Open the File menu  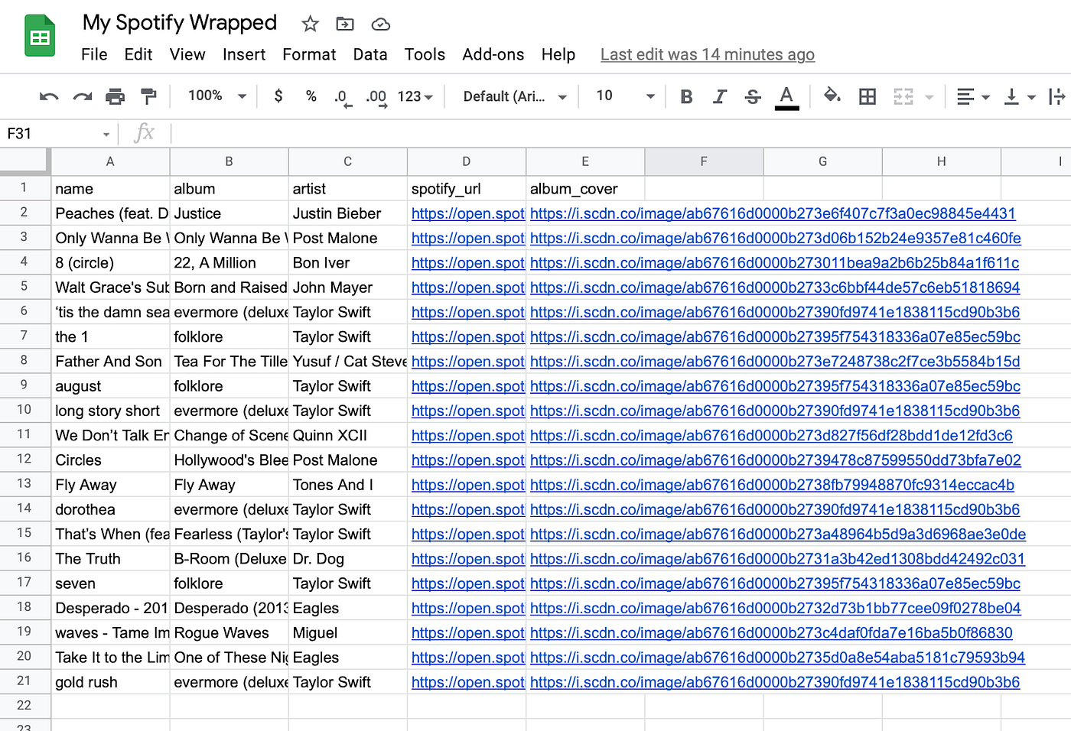94,54
